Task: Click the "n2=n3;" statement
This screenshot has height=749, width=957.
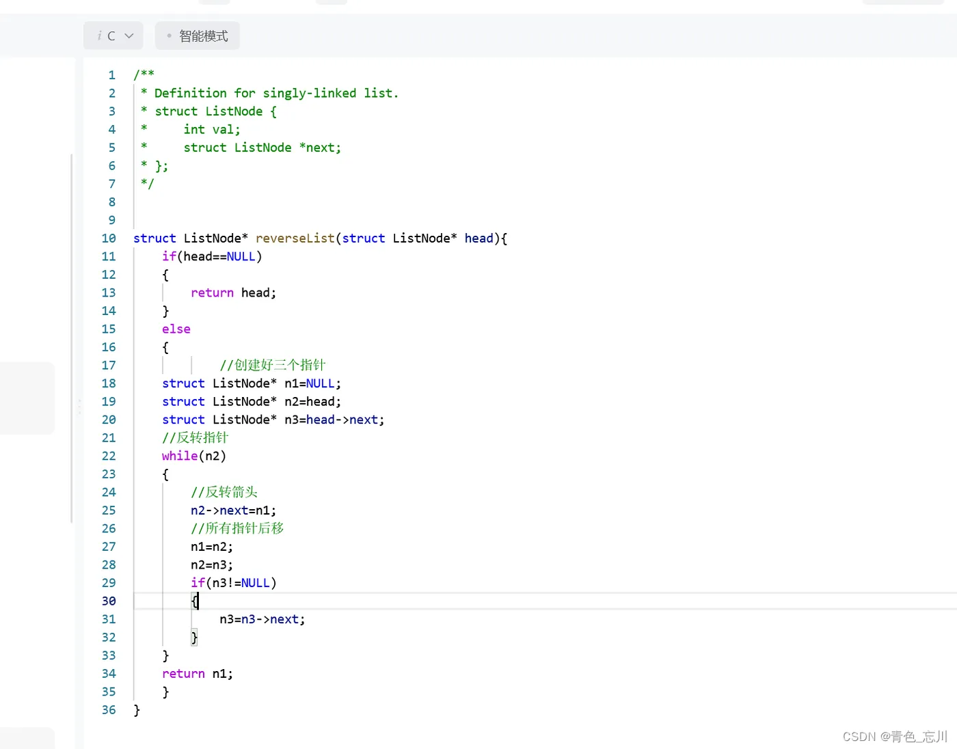Action: (212, 565)
